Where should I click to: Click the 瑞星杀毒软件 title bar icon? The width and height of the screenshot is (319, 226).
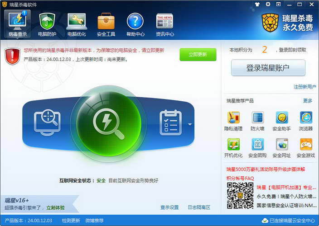pos(5,5)
